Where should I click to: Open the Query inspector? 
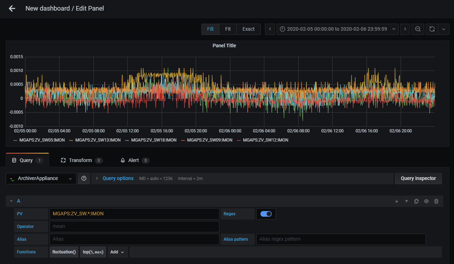pyautogui.click(x=418, y=179)
